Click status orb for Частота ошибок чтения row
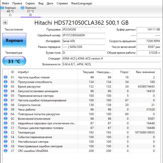163x163 pixels. point(5,77)
